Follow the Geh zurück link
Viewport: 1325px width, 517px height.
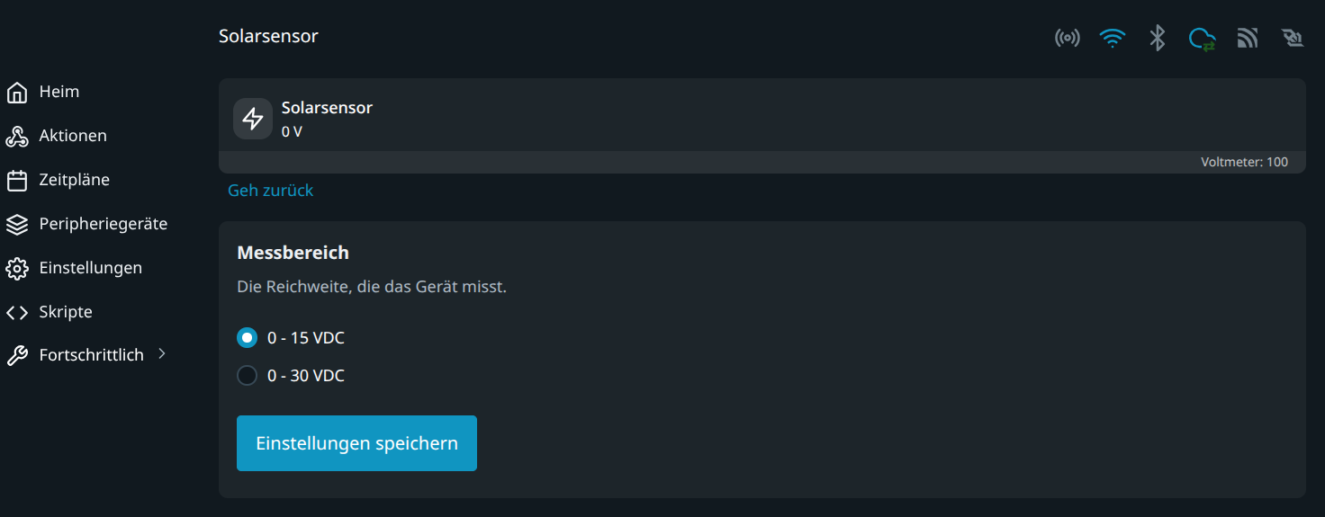tap(270, 191)
